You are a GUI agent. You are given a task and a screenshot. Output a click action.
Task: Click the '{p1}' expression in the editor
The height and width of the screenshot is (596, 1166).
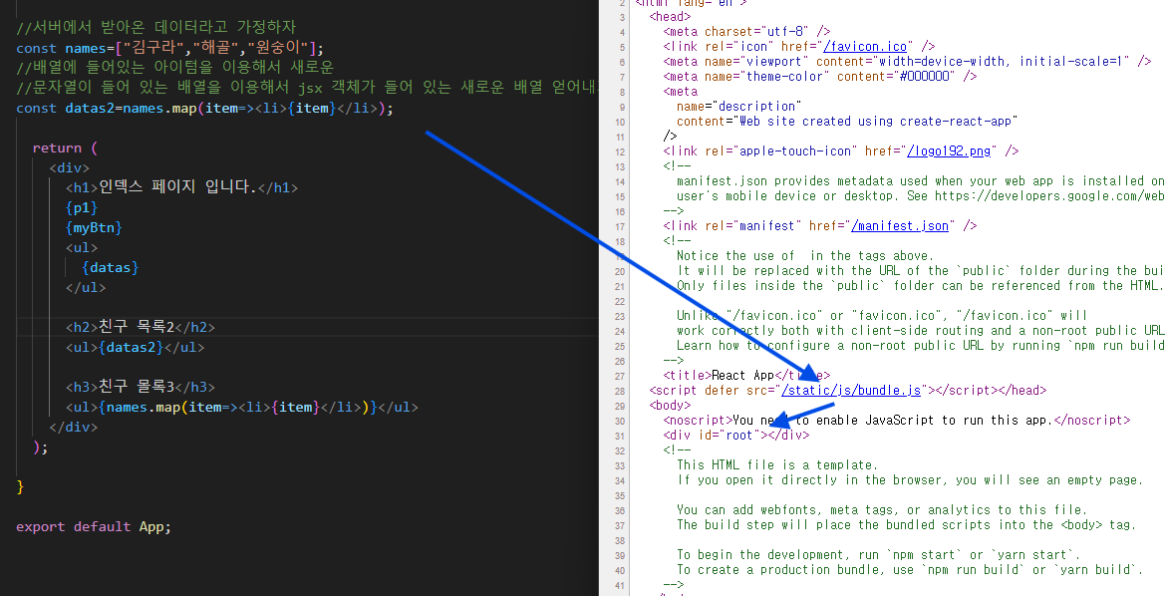[x=82, y=207]
